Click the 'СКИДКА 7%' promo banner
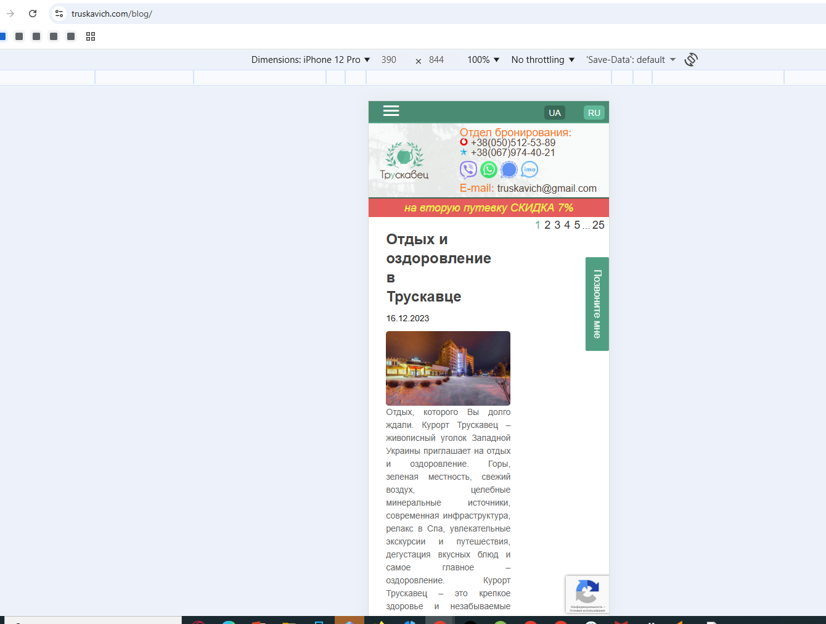This screenshot has width=826, height=624. pyautogui.click(x=489, y=208)
